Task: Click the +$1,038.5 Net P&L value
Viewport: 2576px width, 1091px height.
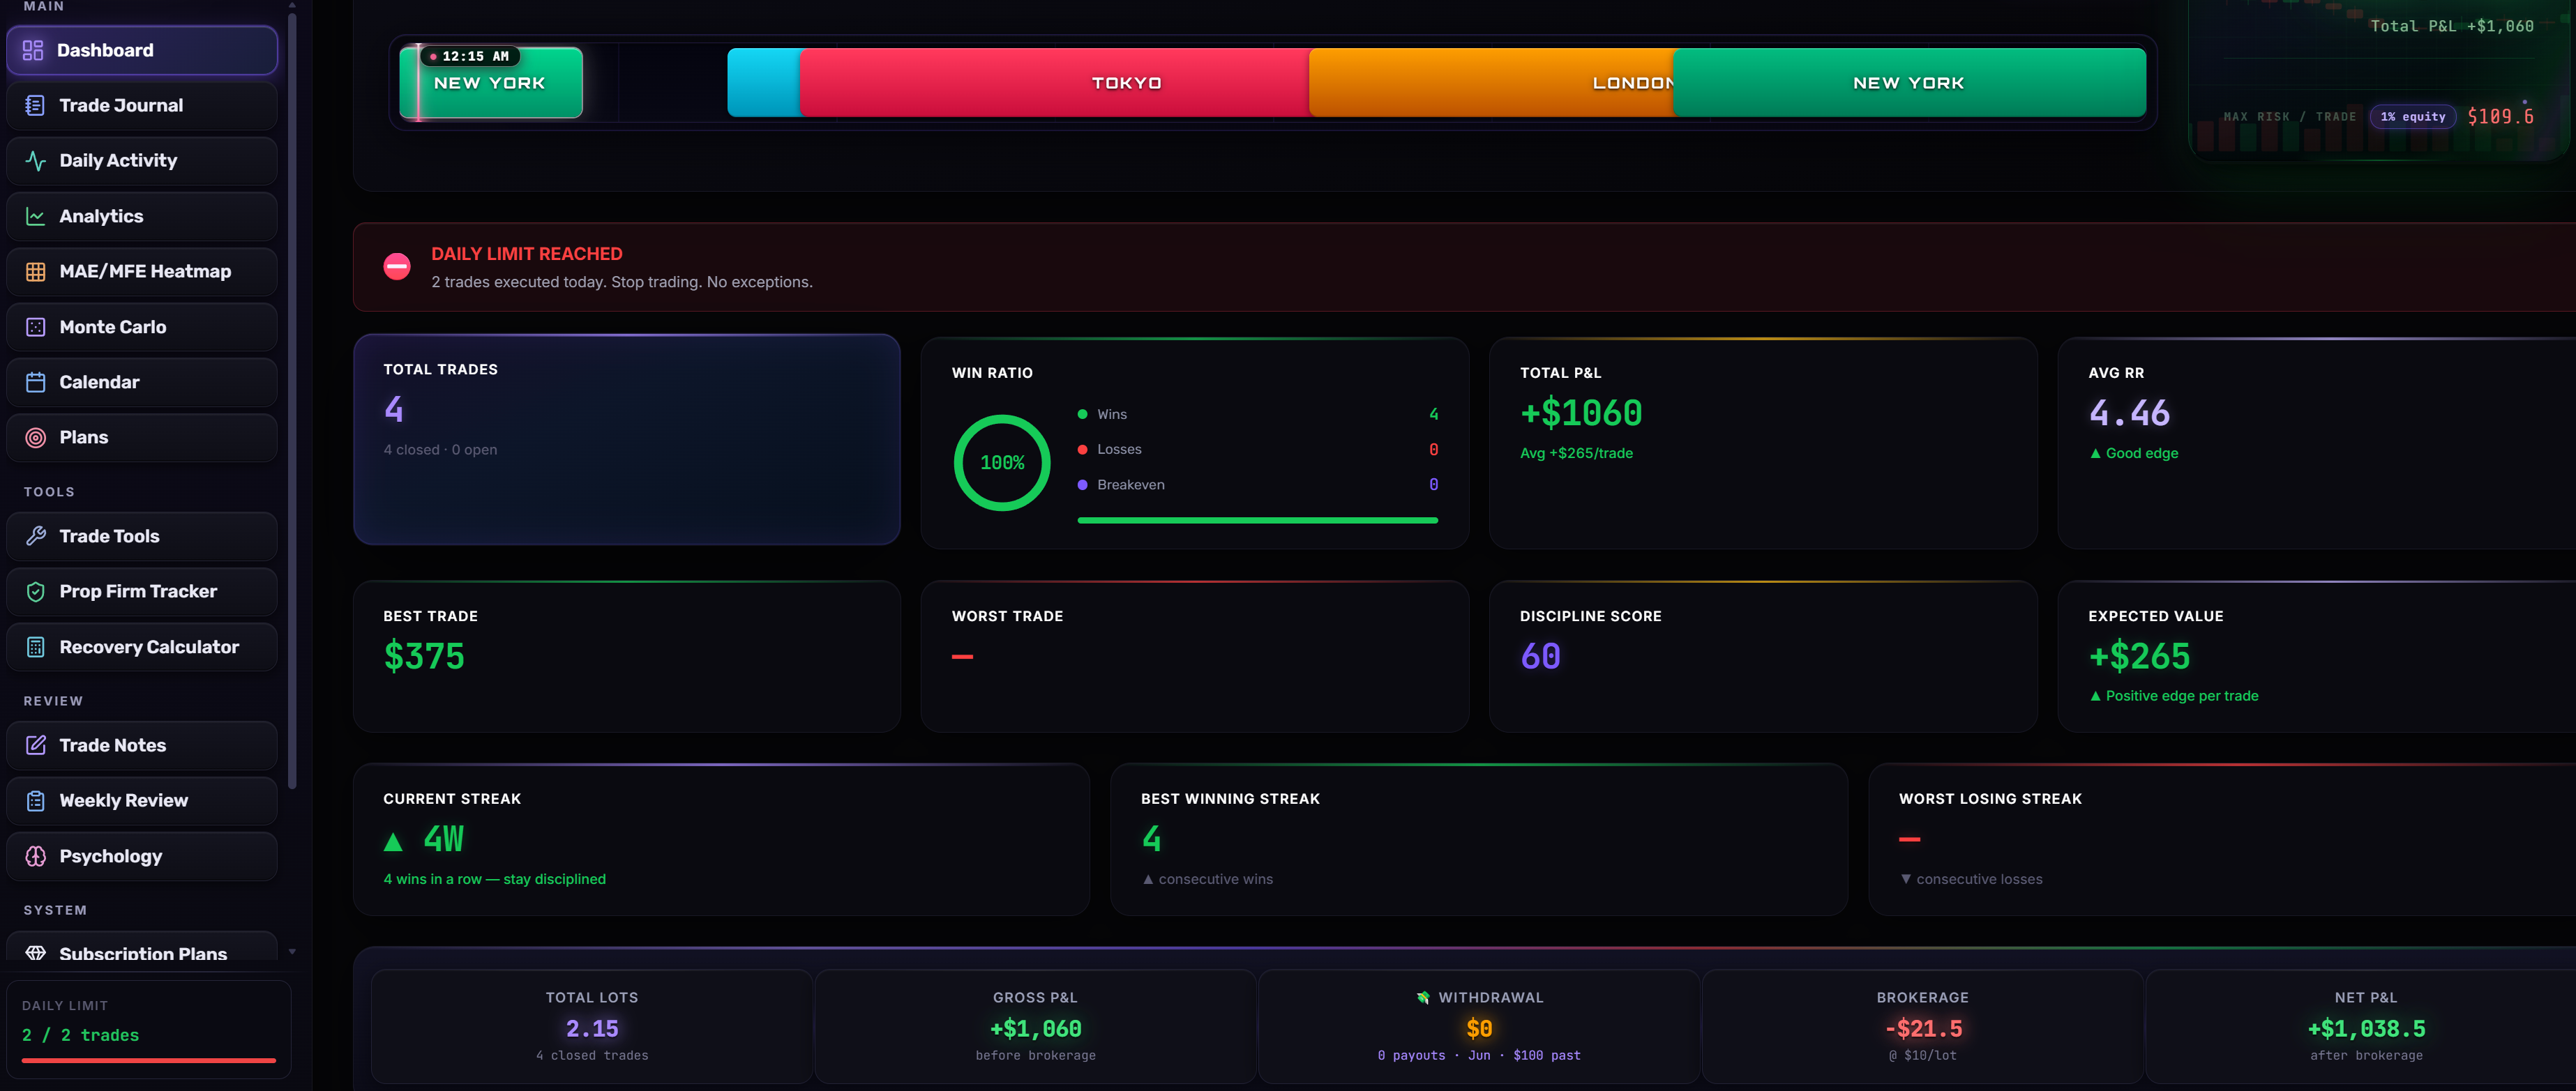Action: click(x=2366, y=1029)
